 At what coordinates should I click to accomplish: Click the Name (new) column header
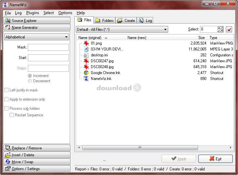point(150,38)
